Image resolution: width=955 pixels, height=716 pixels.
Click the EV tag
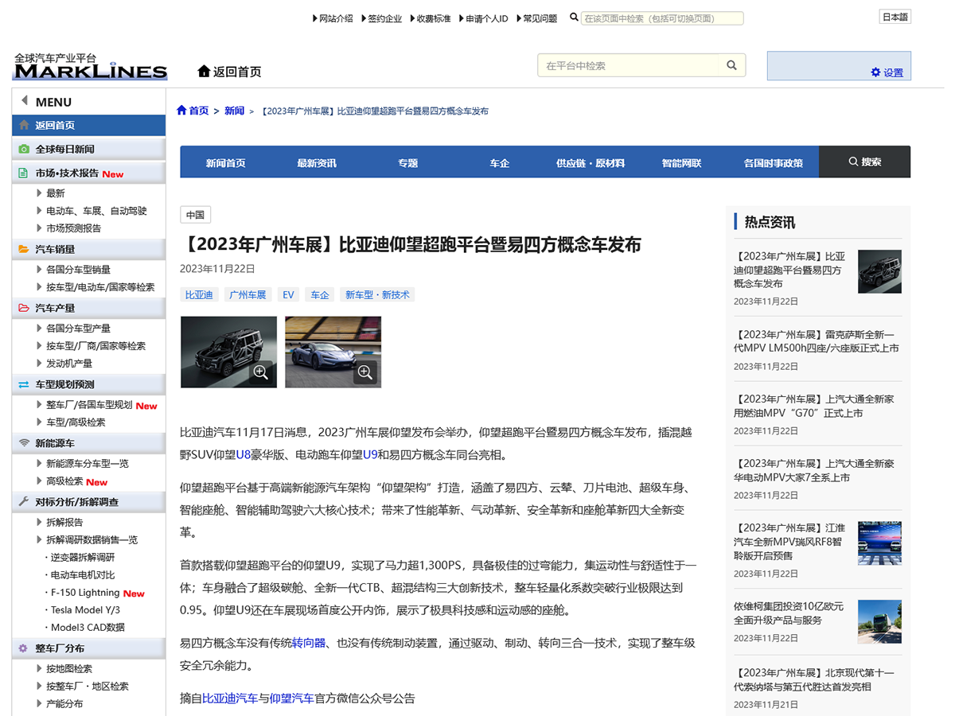point(288,295)
